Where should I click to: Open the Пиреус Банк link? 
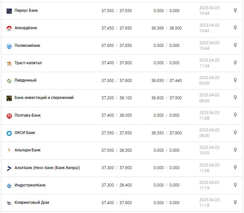tap(26, 10)
